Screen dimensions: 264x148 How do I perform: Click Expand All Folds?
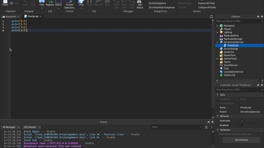point(206,3)
